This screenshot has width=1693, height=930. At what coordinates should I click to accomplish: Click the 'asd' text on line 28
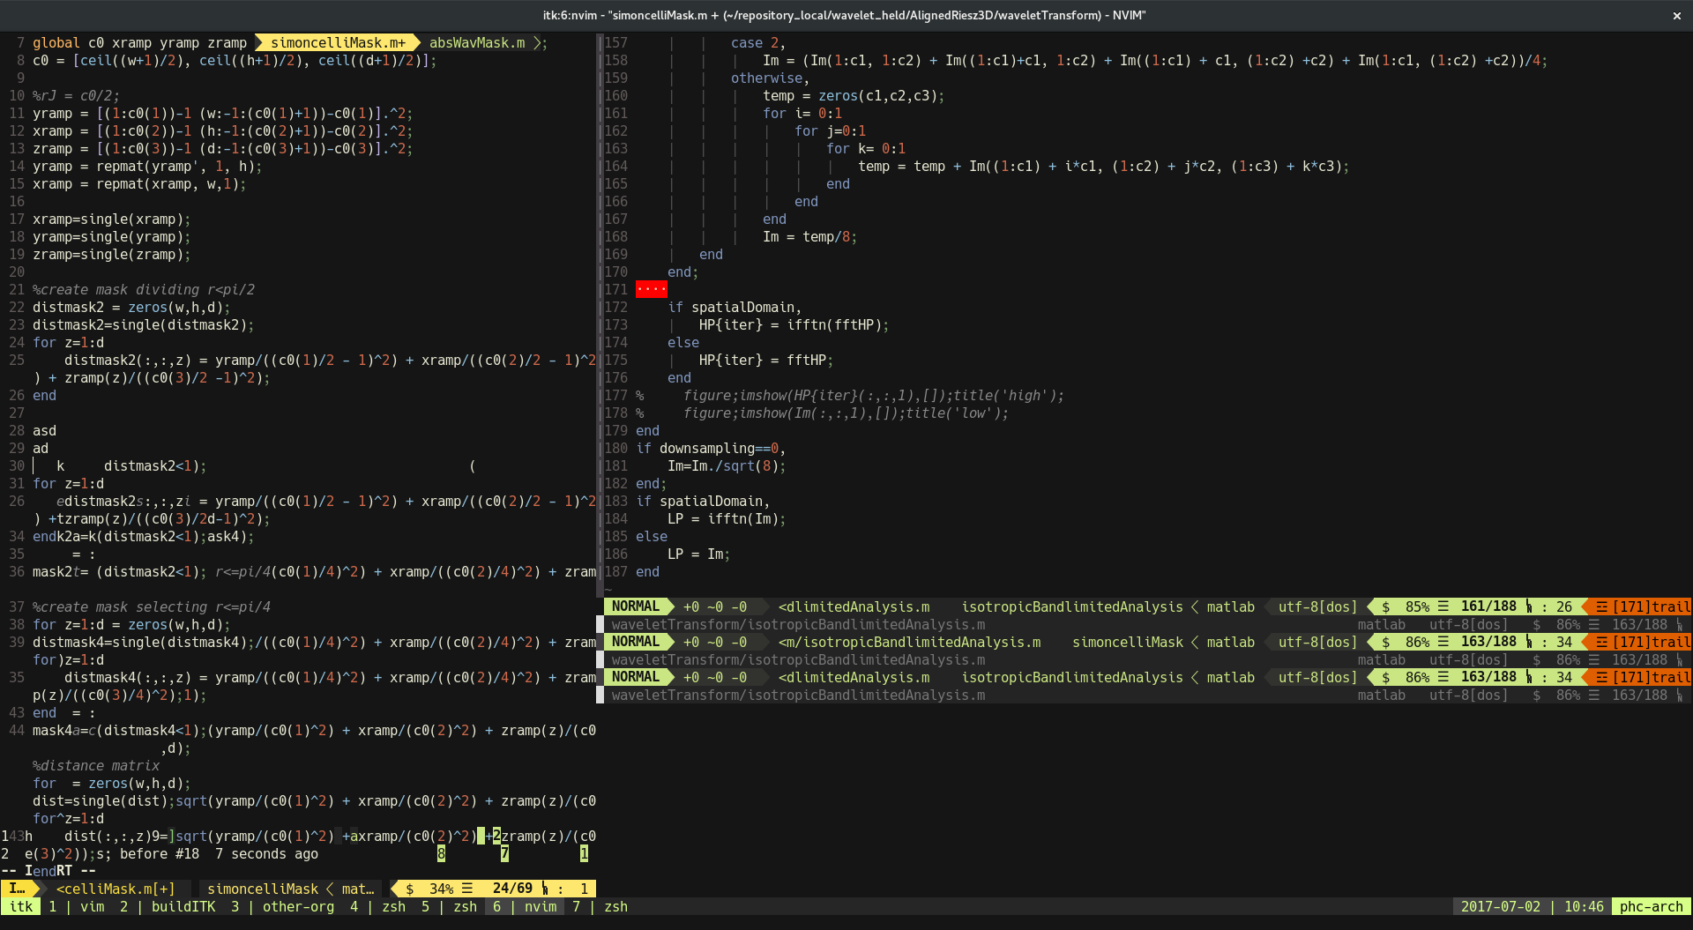(44, 430)
